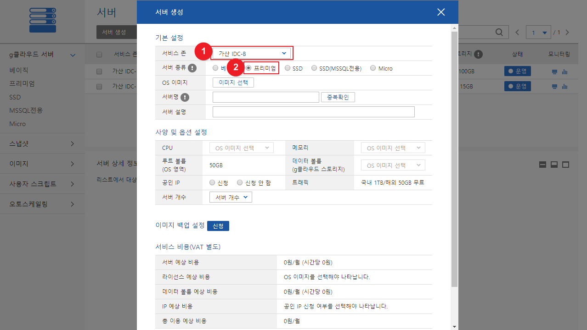Open the CPU dropdown
Viewport: 587px width, 330px height.
tap(242, 148)
